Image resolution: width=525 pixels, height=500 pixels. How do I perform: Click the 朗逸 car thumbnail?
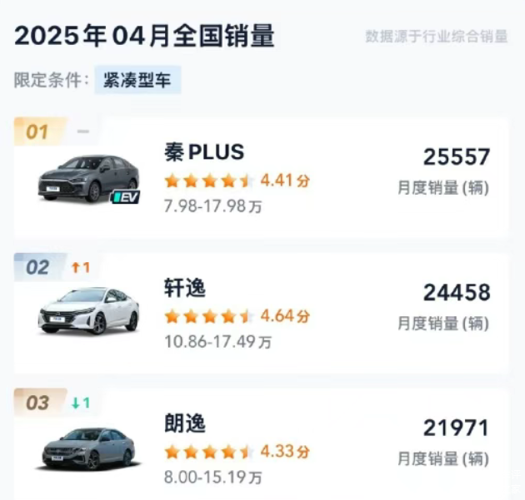click(88, 447)
